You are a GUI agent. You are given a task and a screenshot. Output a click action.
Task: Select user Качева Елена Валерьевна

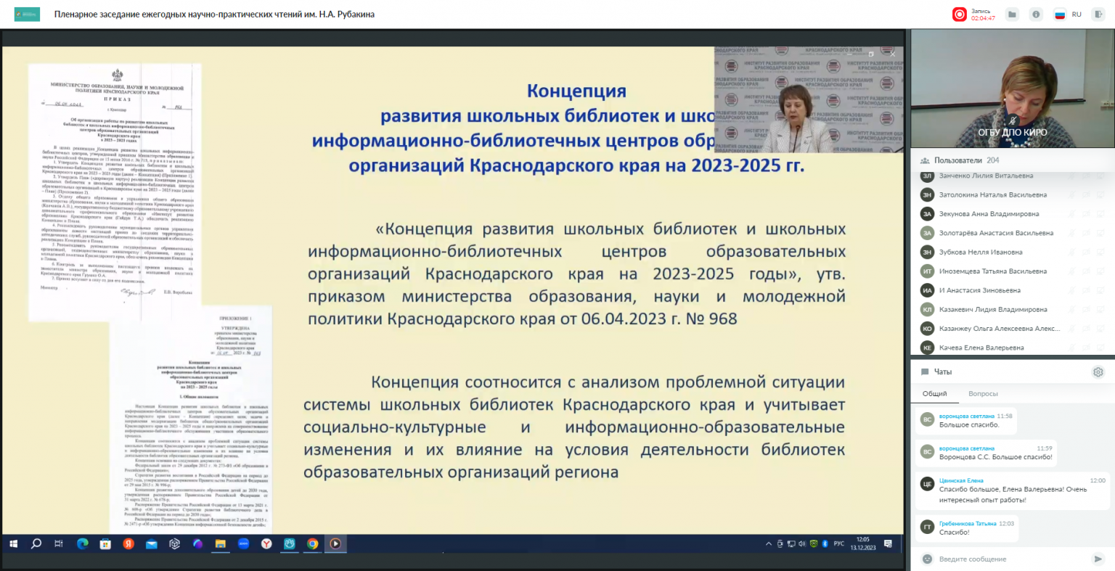pyautogui.click(x=981, y=348)
